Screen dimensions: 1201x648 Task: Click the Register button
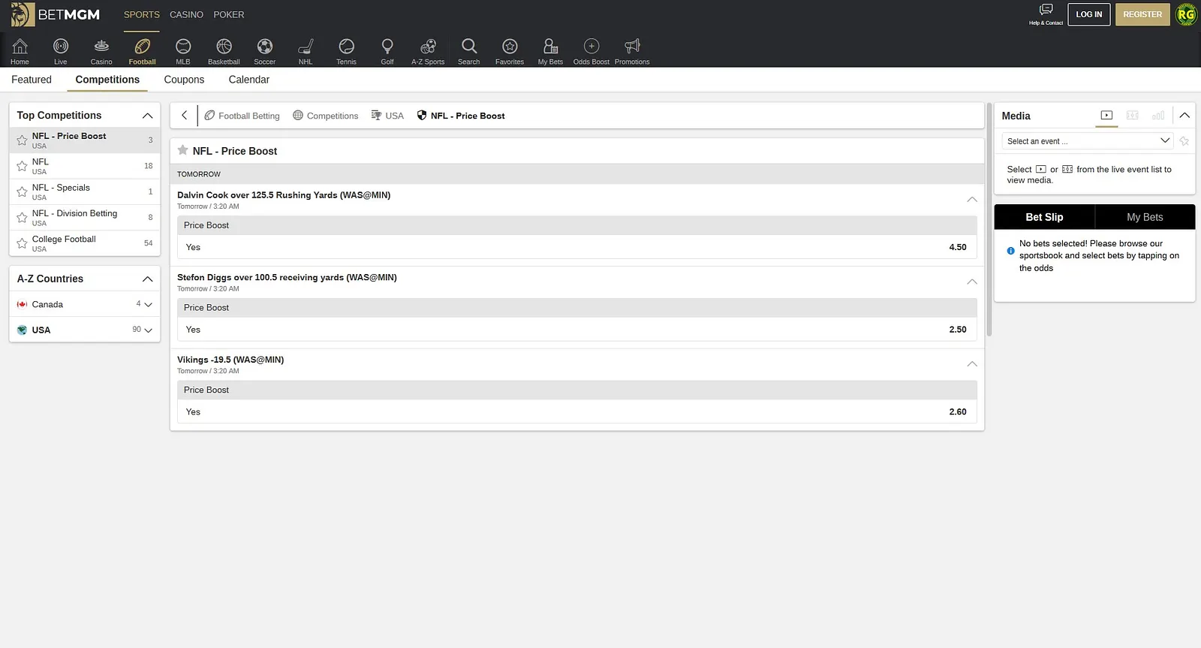click(x=1142, y=14)
